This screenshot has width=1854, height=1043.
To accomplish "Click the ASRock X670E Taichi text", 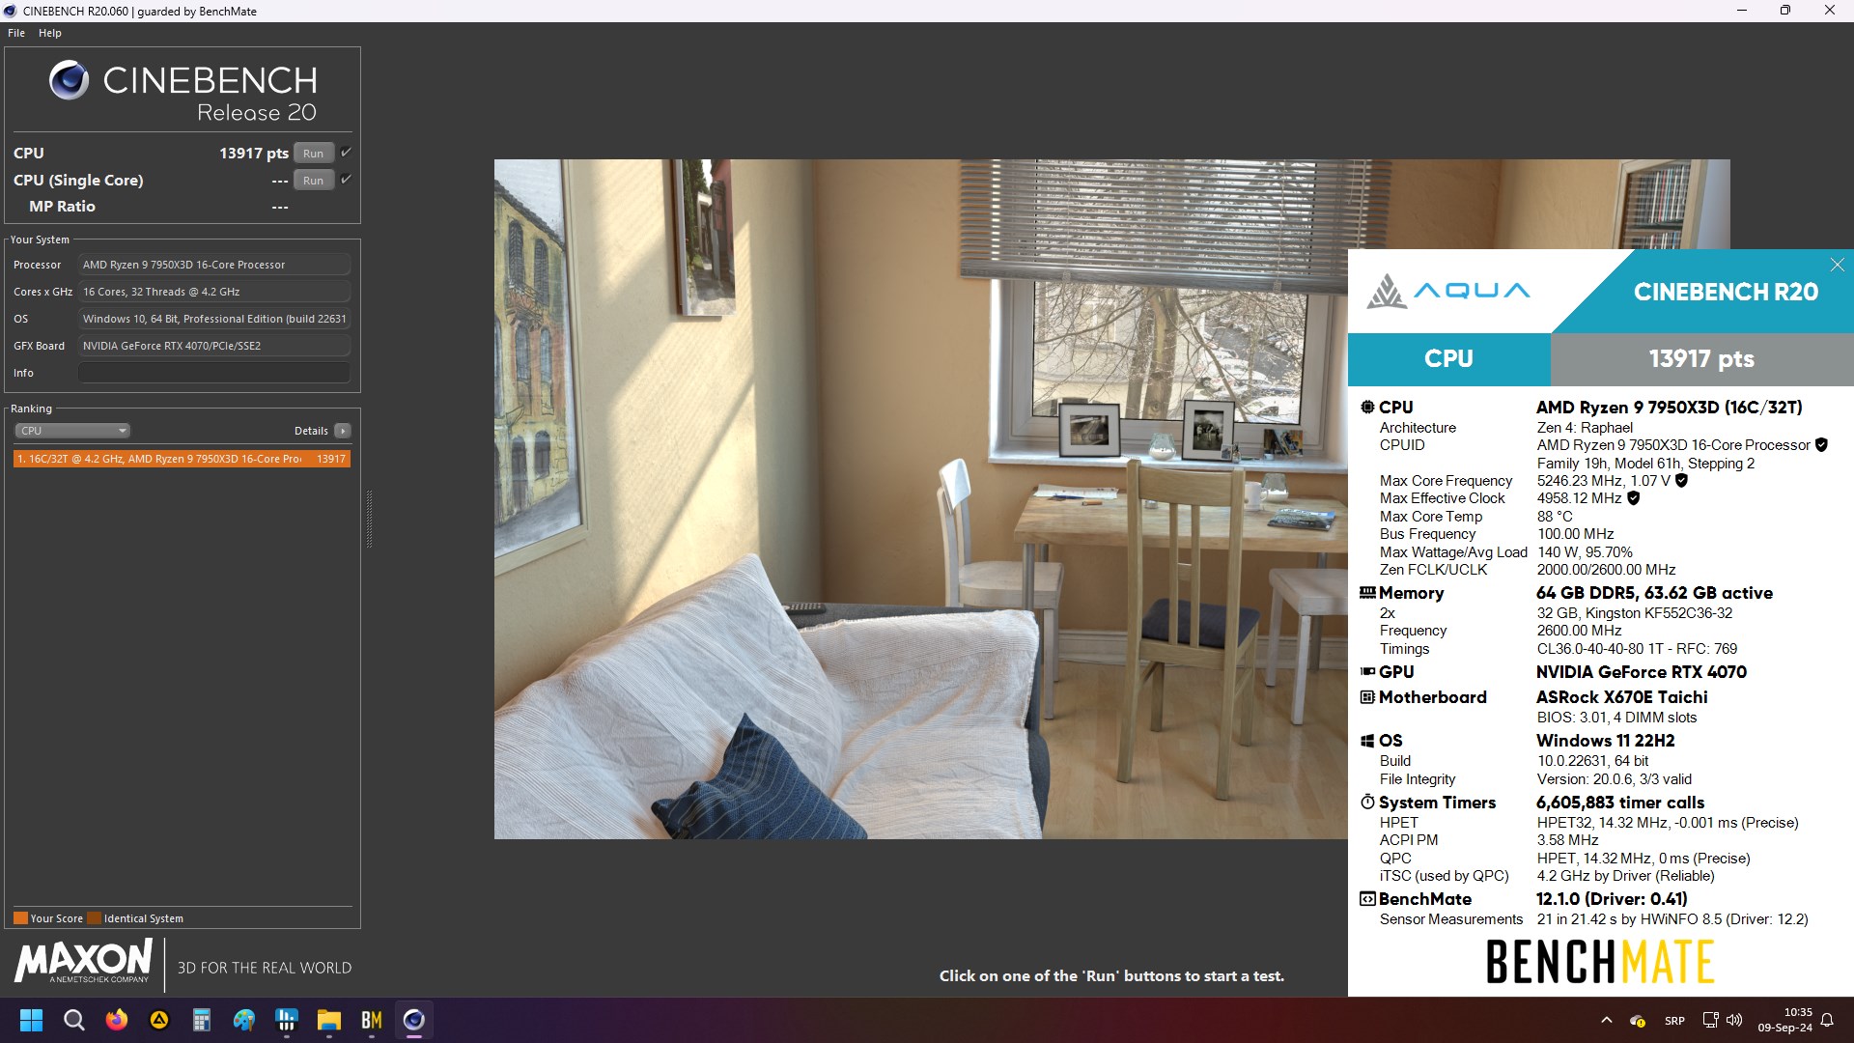I will click(x=1621, y=697).
